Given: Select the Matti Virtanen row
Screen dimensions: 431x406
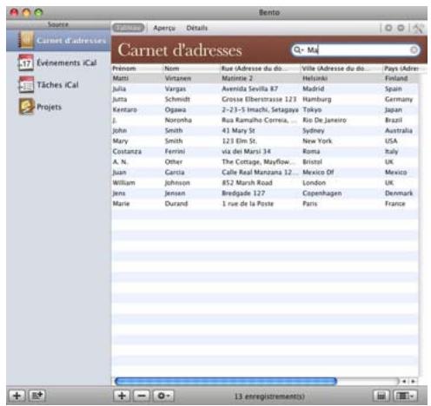Looking at the screenshot, I should pyautogui.click(x=265, y=78).
